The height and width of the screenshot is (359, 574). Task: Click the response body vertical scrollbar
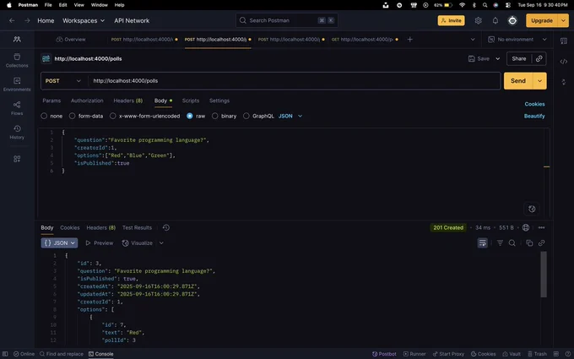point(544,275)
